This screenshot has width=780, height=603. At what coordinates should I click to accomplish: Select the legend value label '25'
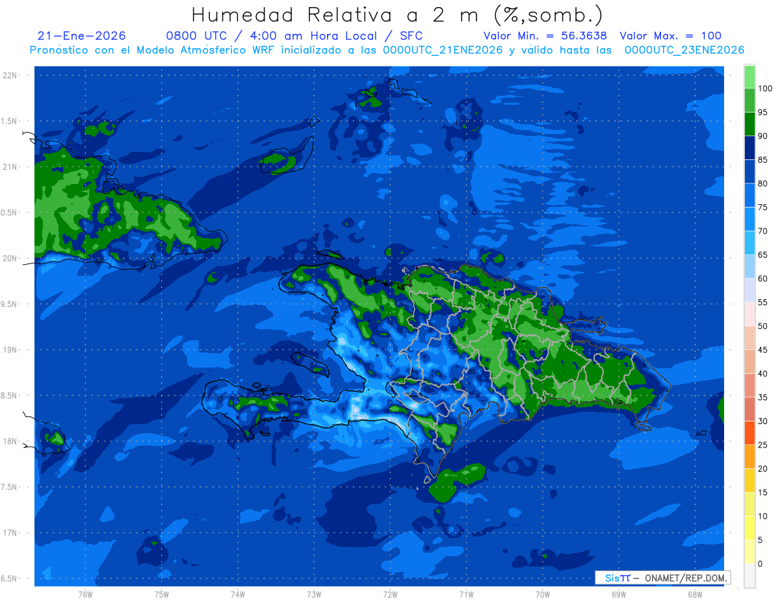pyautogui.click(x=763, y=445)
